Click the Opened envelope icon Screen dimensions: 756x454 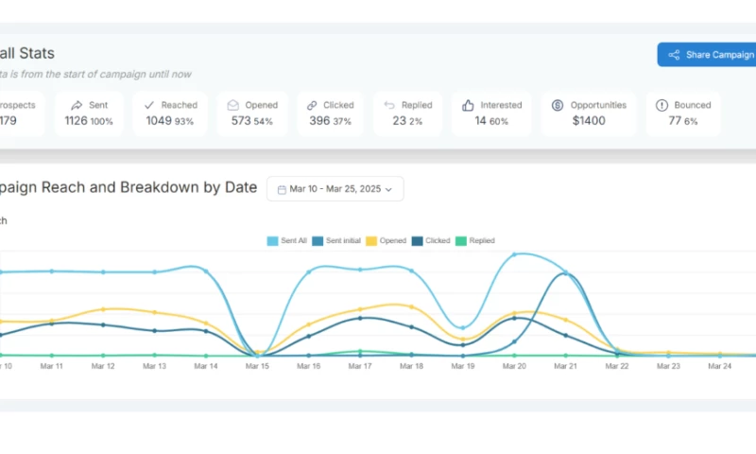tap(232, 105)
